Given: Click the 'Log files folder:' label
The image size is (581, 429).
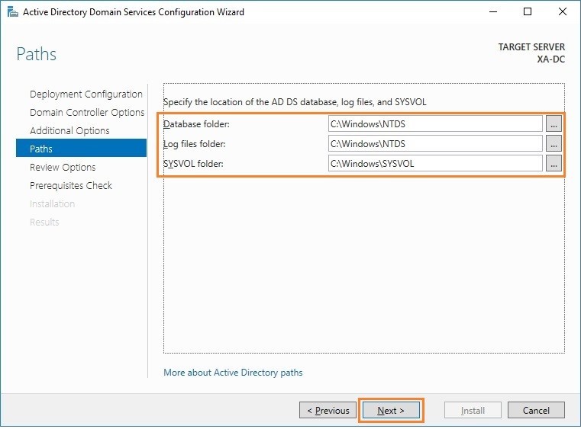Looking at the screenshot, I should [x=194, y=144].
